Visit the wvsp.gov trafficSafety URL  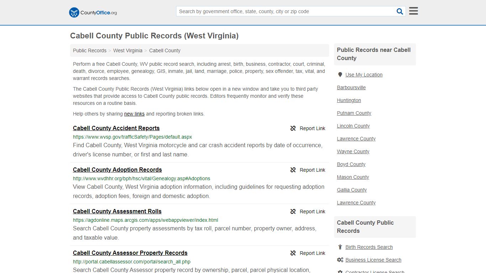point(132,137)
